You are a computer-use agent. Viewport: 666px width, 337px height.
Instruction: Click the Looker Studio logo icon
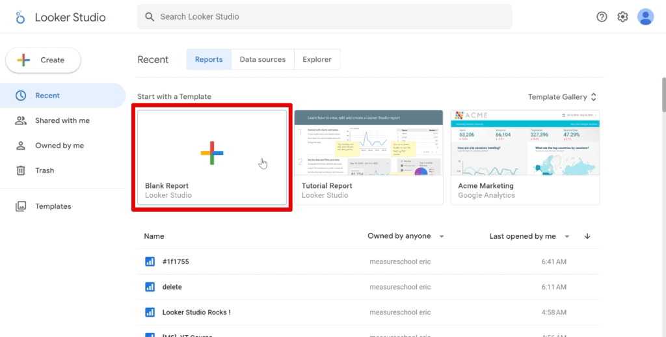click(x=20, y=17)
